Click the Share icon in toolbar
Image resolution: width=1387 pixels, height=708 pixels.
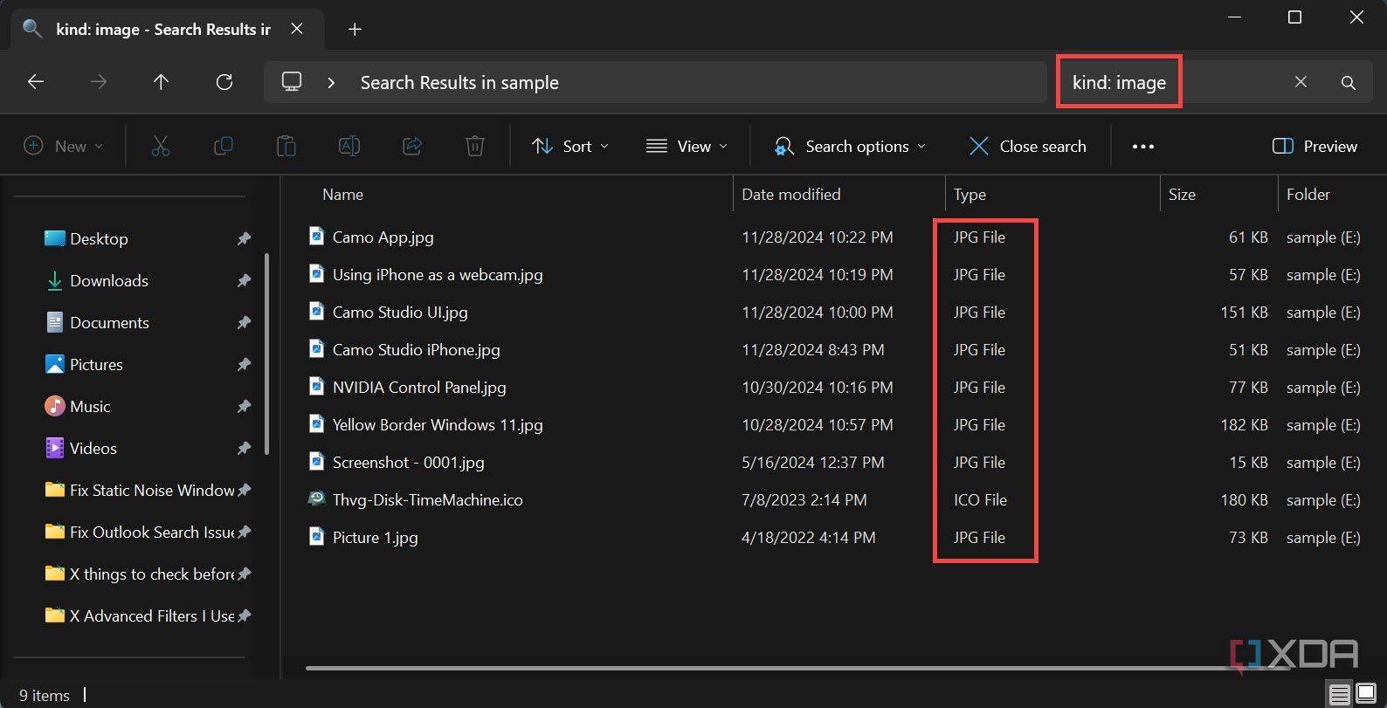[412, 146]
